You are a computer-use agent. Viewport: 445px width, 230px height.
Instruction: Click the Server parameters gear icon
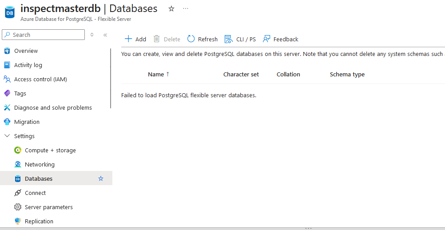point(18,207)
